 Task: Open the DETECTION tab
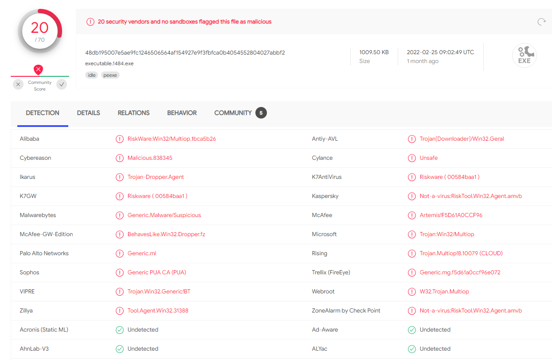[43, 113]
